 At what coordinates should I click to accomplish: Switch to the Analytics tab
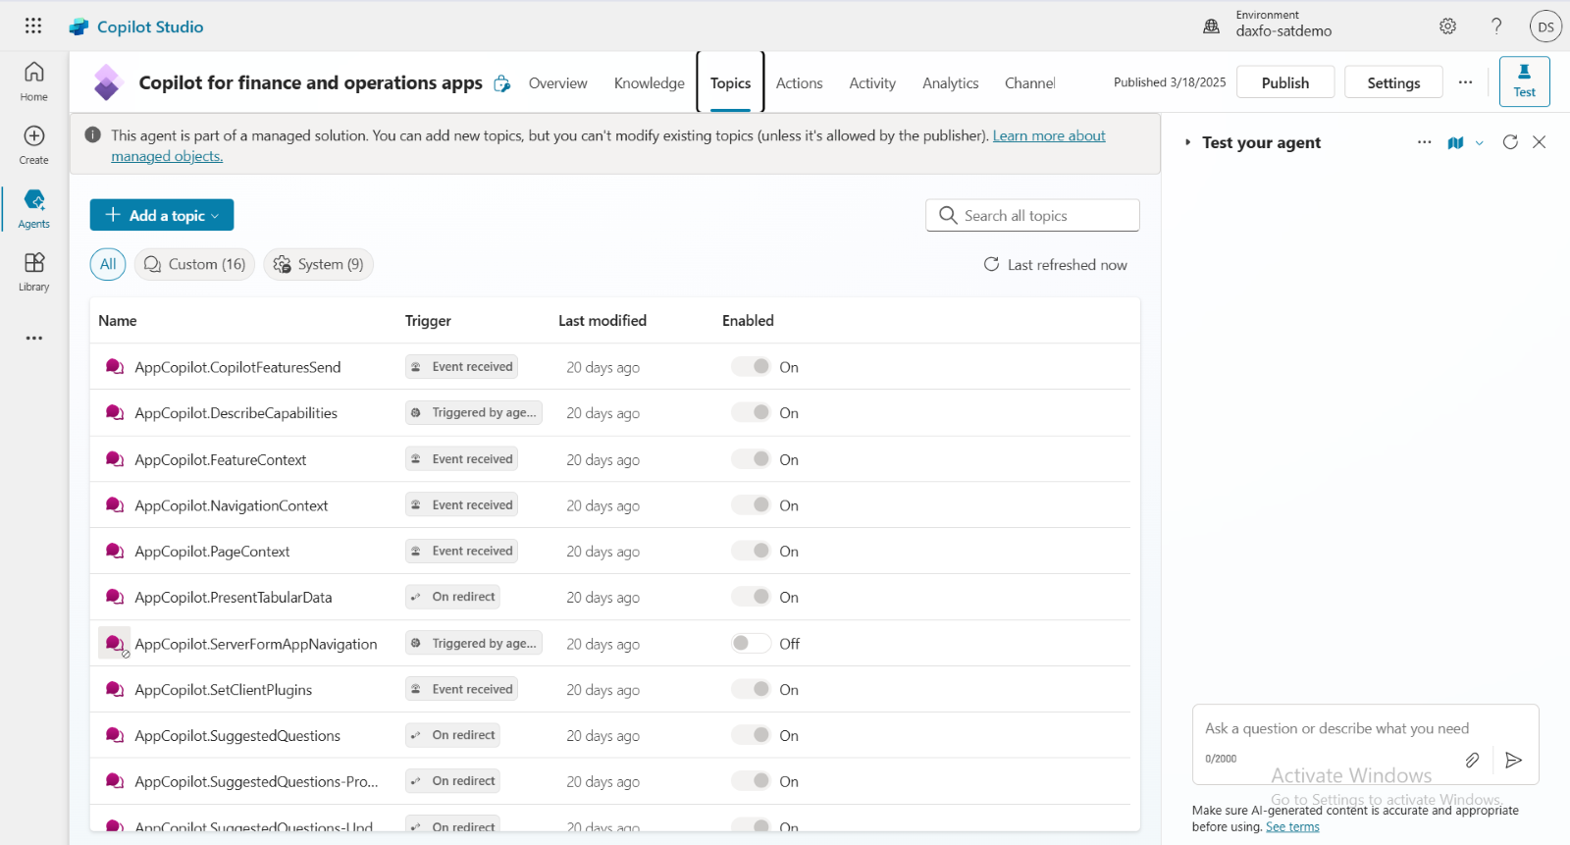tap(950, 83)
